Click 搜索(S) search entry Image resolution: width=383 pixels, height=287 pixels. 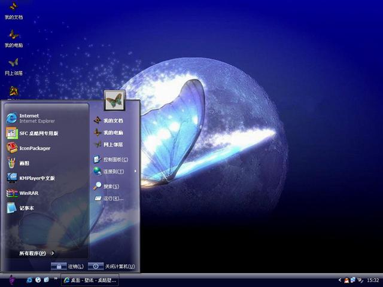click(x=111, y=187)
